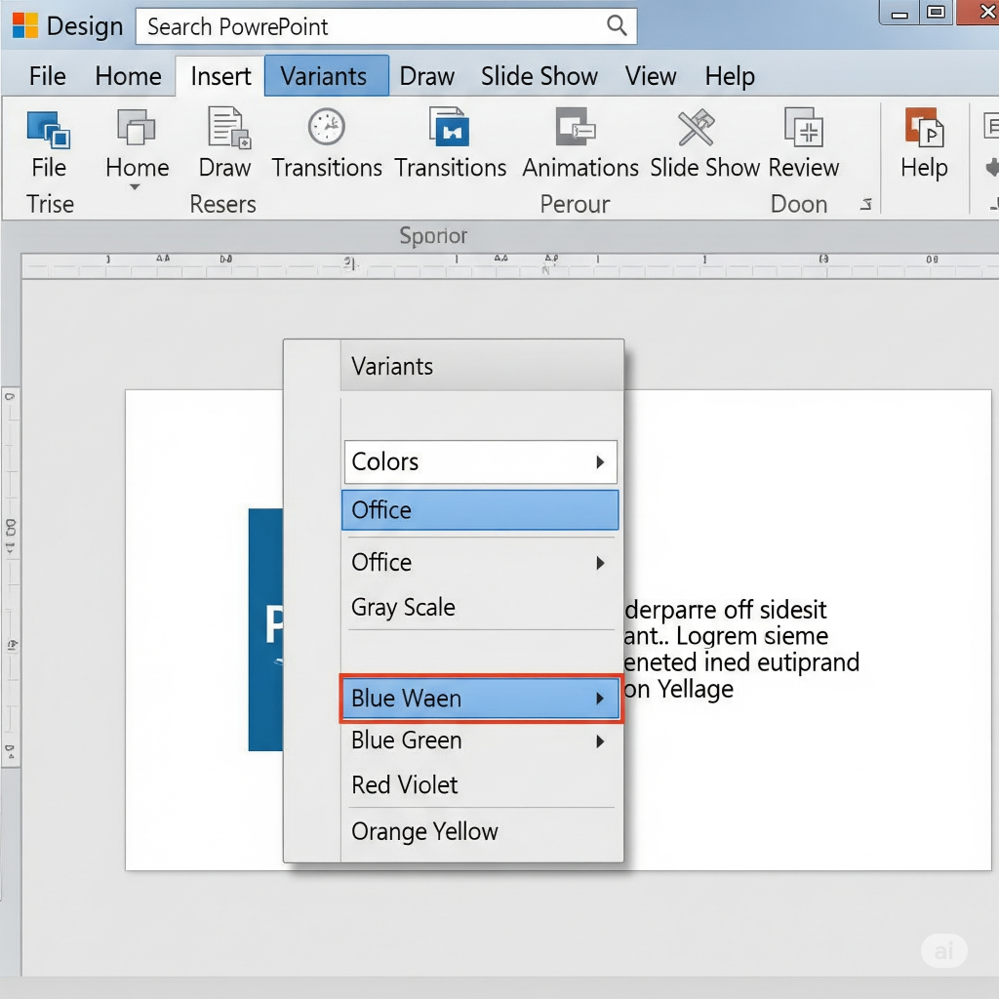The width and height of the screenshot is (999, 999).
Task: Open the Help ribbon icon
Action: click(924, 128)
